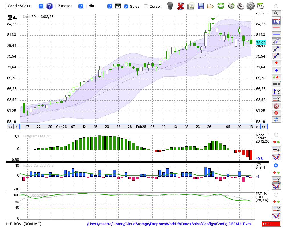Select the red horizontal line tool
This screenshot has height=228, width=285.
(276, 27)
